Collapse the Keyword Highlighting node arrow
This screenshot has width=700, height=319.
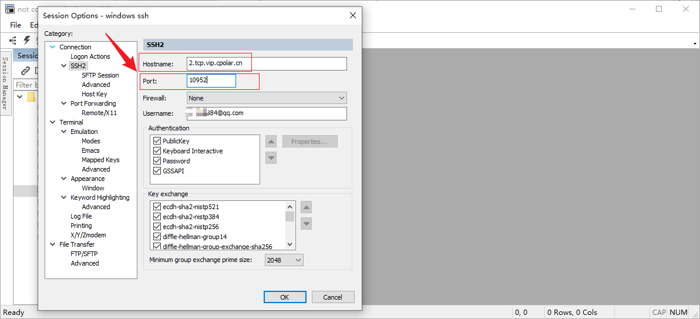pyautogui.click(x=64, y=197)
